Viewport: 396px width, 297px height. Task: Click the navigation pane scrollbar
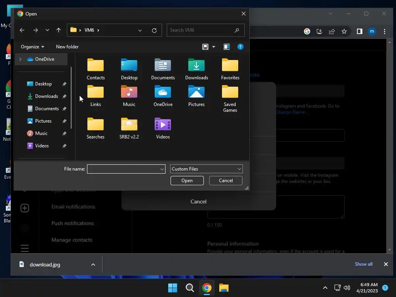[x=71, y=98]
